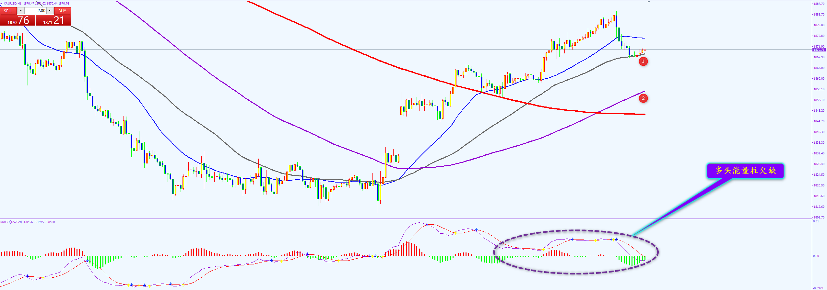Click the MACD(12,26,9) indicator label

(x=11, y=222)
